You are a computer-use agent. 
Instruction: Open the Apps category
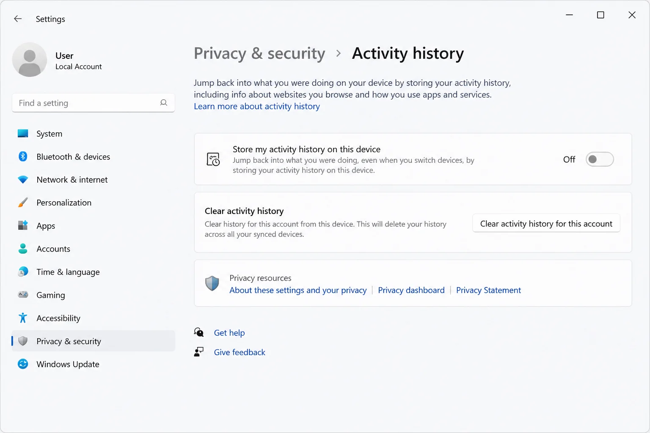94,226
